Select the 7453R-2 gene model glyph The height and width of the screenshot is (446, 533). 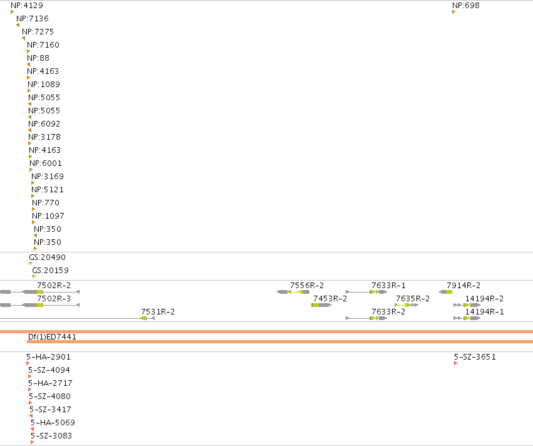pyautogui.click(x=321, y=305)
